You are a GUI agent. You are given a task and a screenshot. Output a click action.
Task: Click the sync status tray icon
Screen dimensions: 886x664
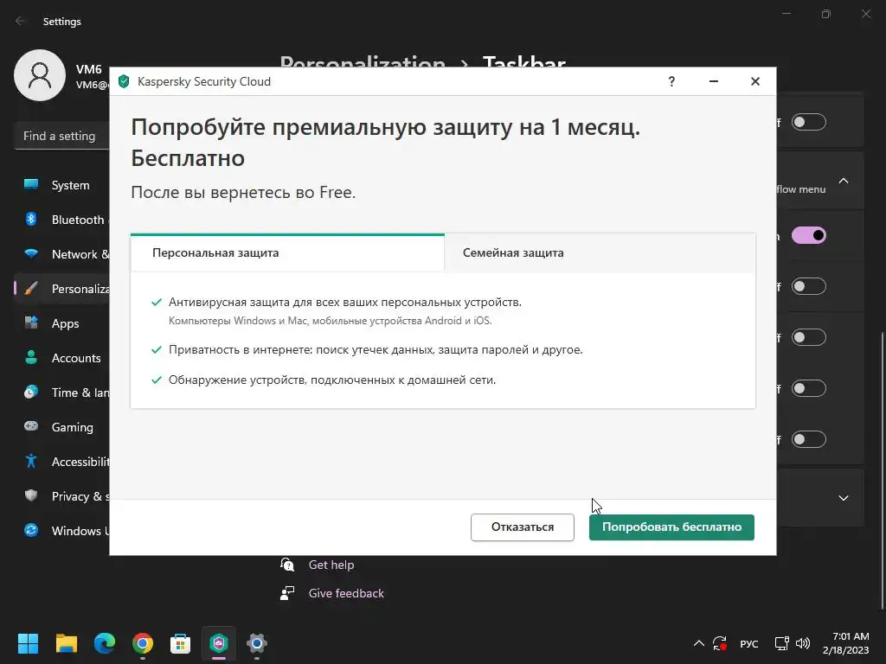pyautogui.click(x=720, y=643)
